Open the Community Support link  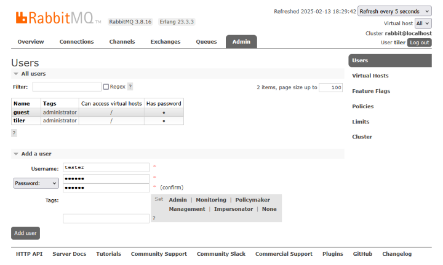point(159,254)
